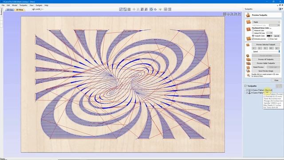Image resolution: width=284 pixels, height=160 pixels.
Task: Toggle second V-Carve Pattern toolpath visibility checkbox
Action: point(247,93)
